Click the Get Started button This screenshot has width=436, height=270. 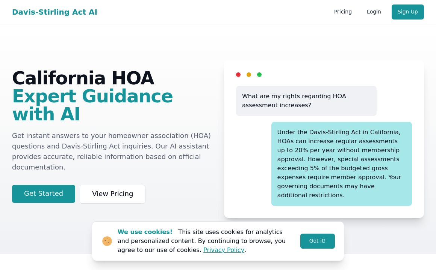pos(44,193)
